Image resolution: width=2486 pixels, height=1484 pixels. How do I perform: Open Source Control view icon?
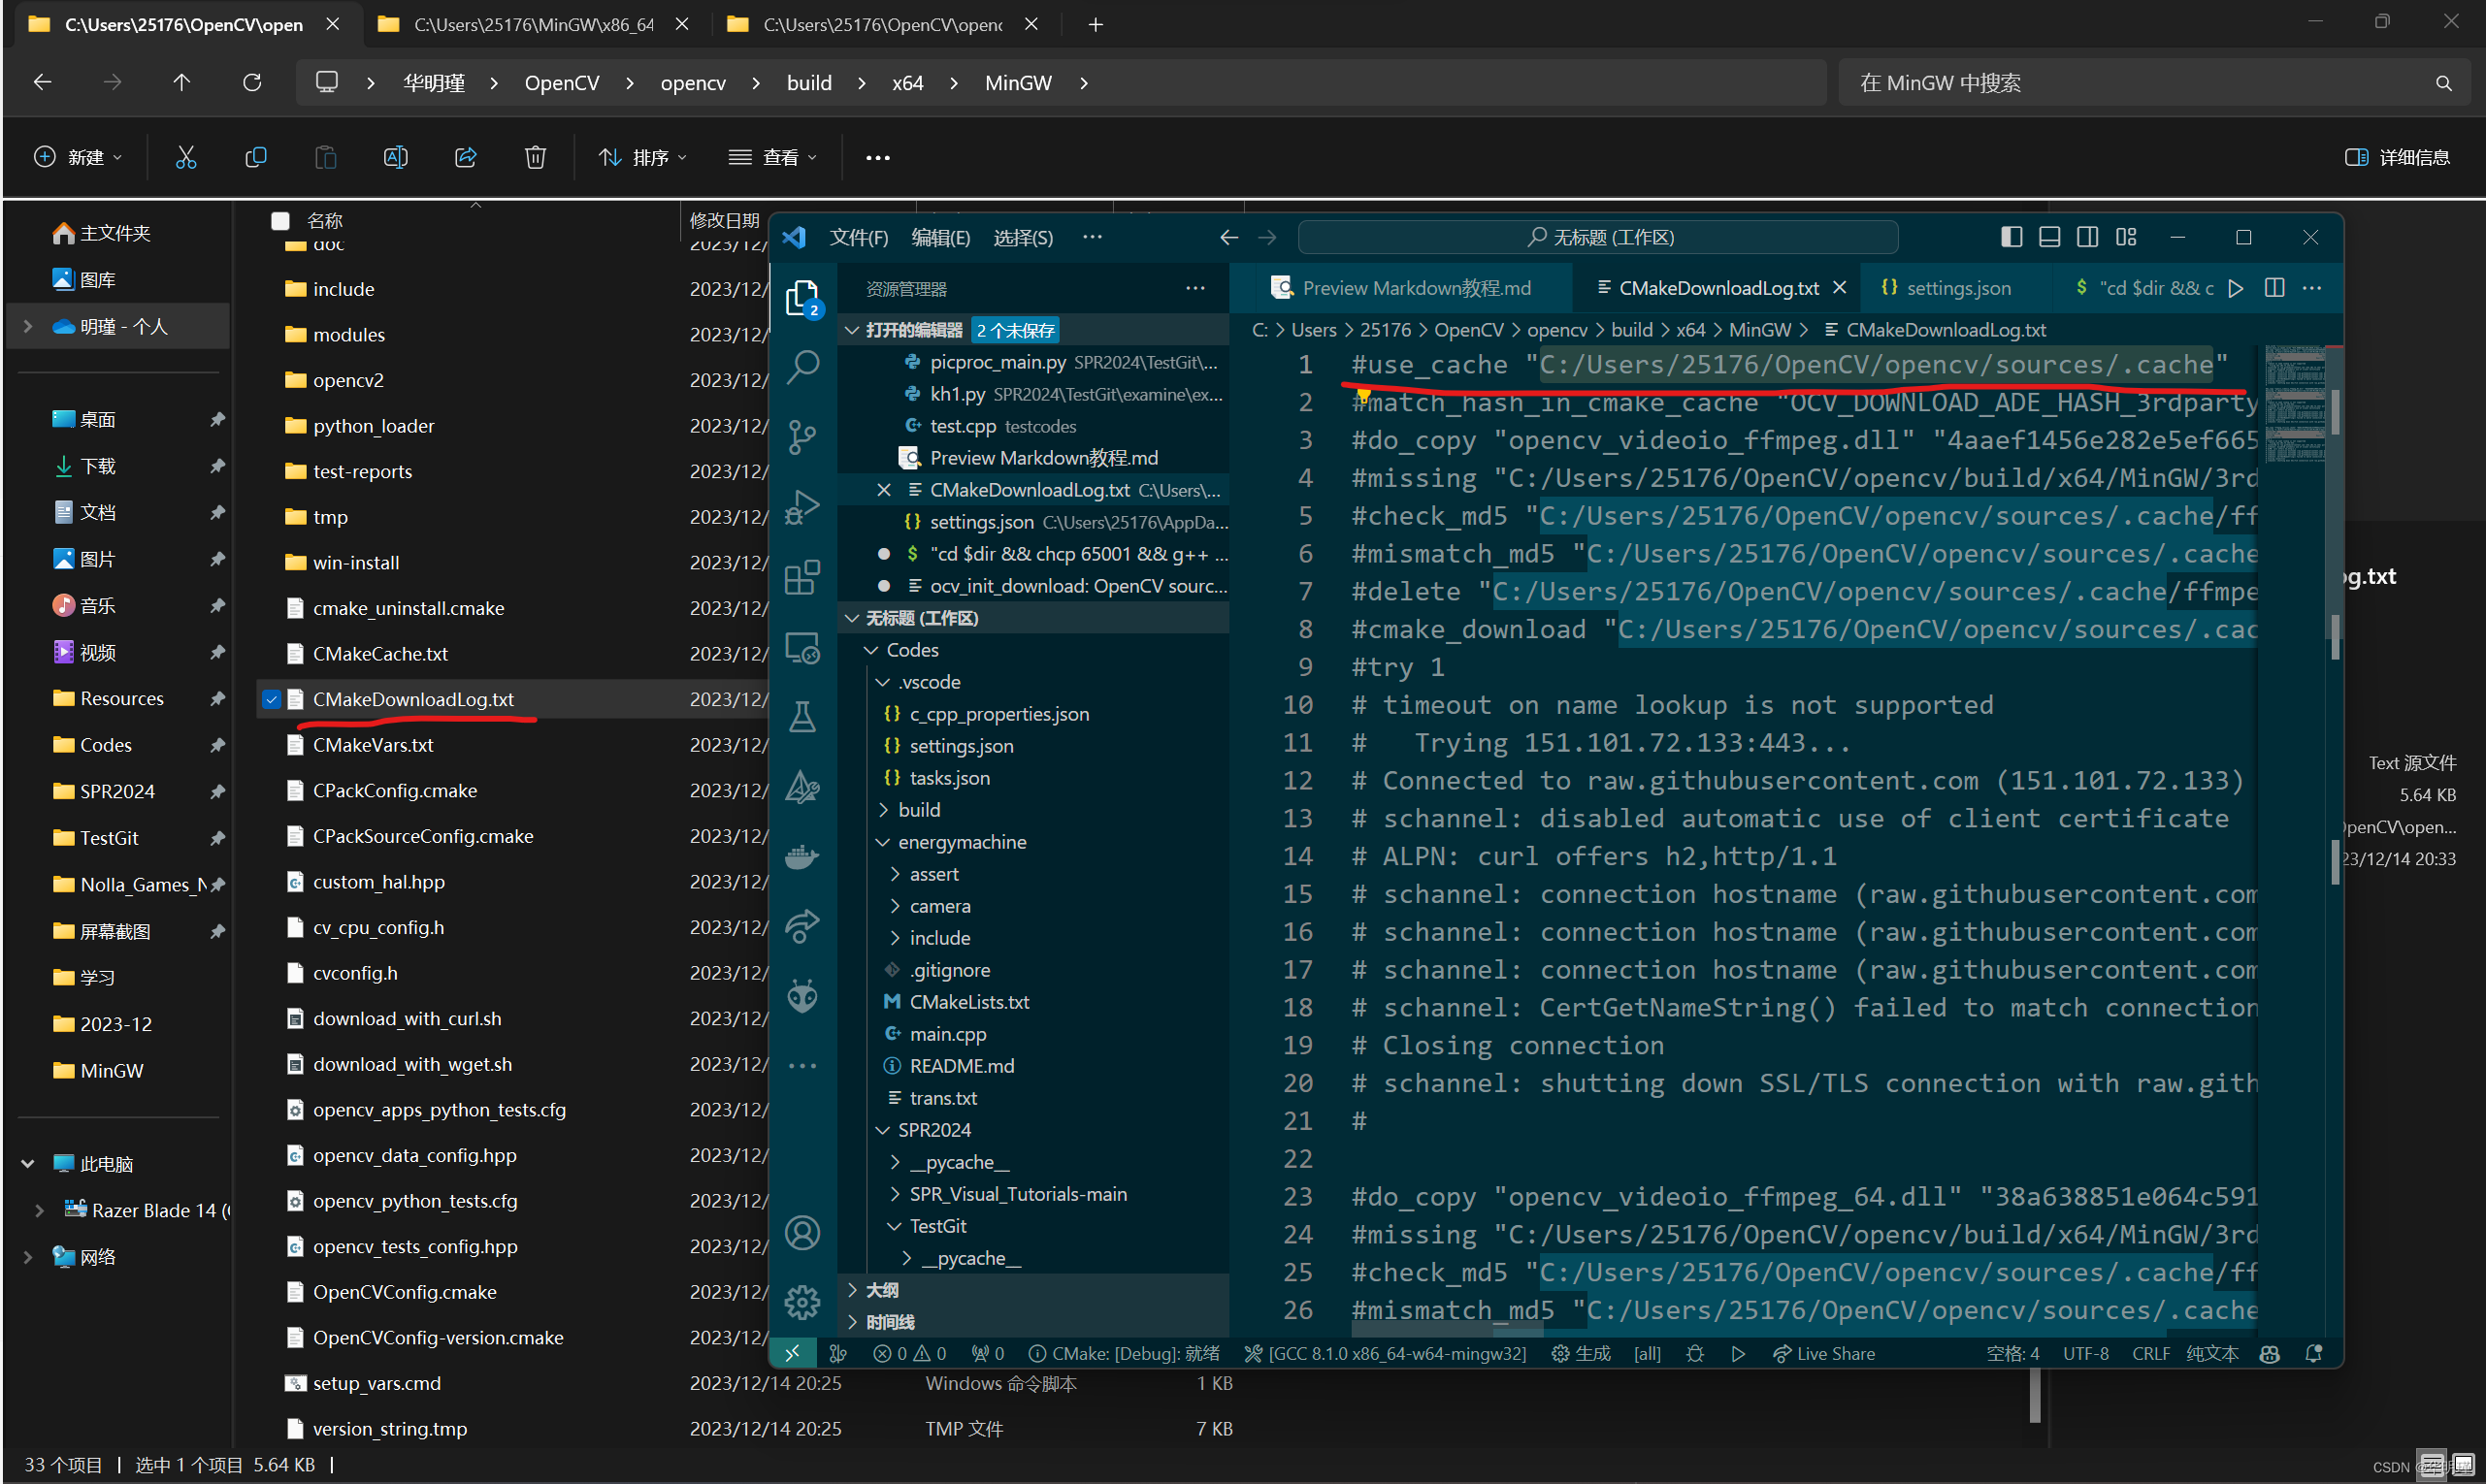[802, 437]
